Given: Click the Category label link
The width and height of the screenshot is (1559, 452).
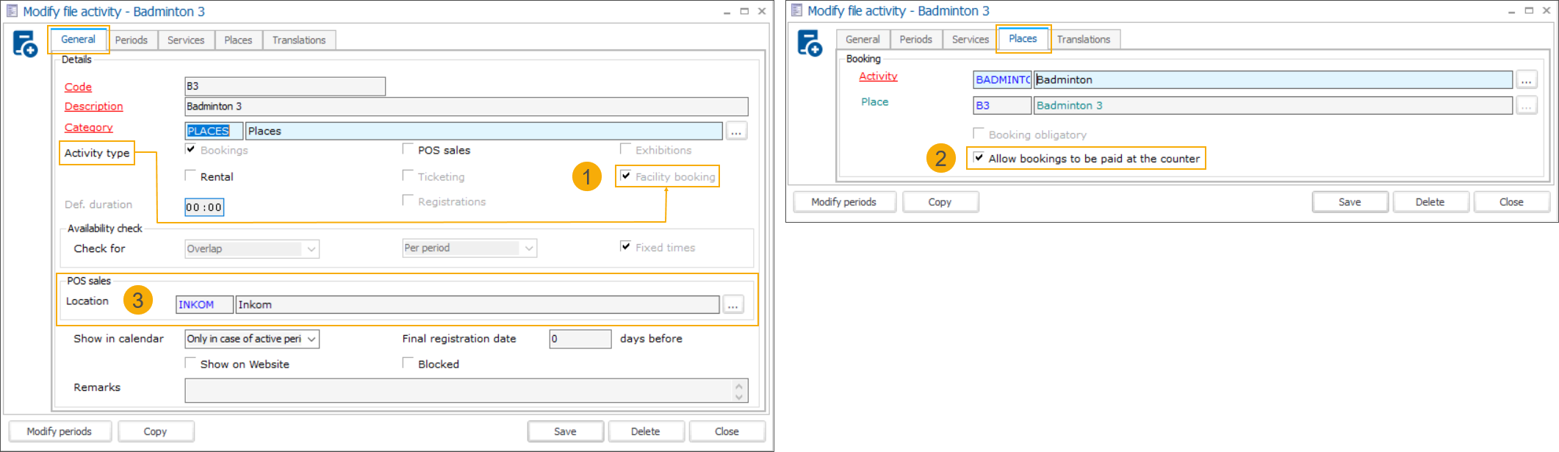Looking at the screenshot, I should (88, 127).
